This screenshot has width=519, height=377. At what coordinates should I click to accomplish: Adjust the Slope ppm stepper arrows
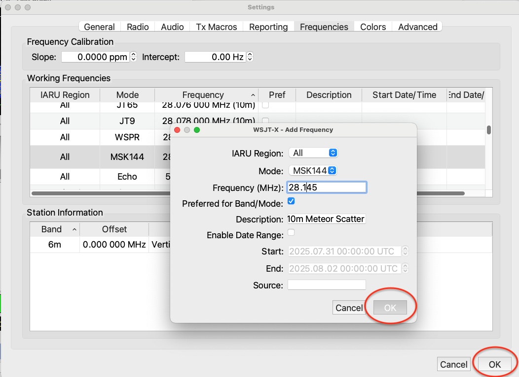tap(134, 57)
